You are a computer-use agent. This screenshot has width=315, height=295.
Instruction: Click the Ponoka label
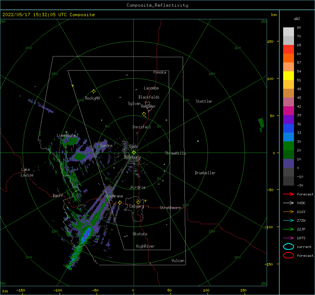(x=160, y=72)
